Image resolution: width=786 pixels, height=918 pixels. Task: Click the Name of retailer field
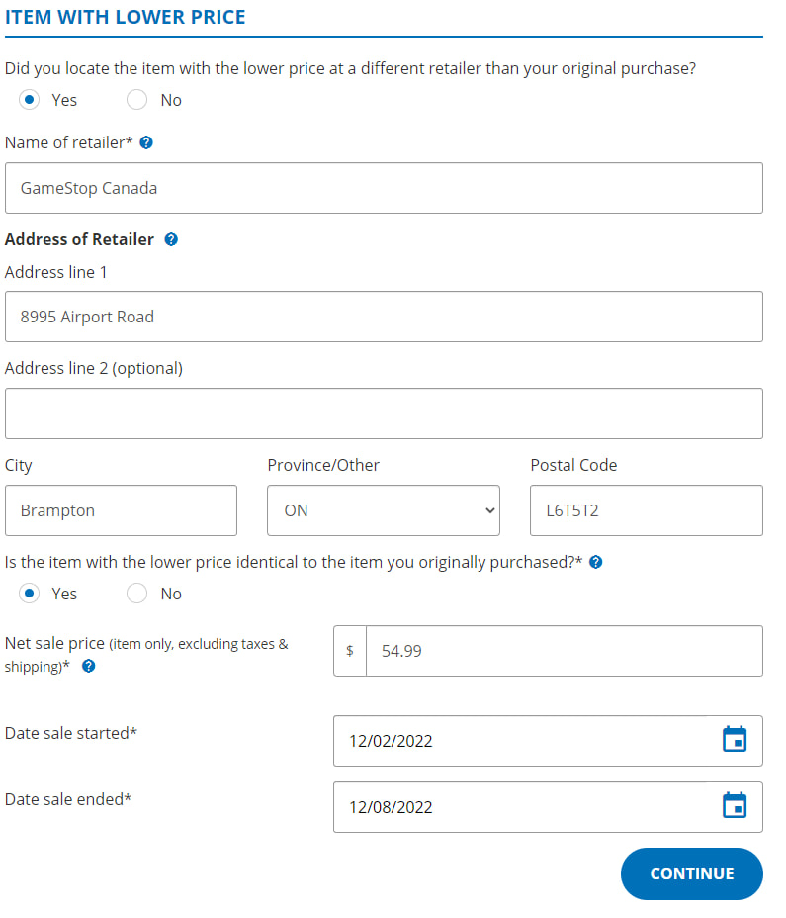pyautogui.click(x=384, y=188)
